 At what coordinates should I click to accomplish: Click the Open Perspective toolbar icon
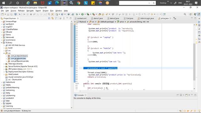tap(191, 14)
